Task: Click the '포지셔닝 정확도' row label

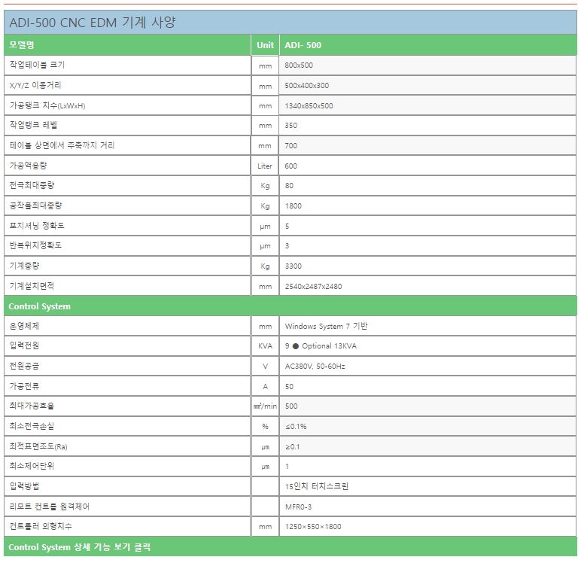Action: (37, 226)
